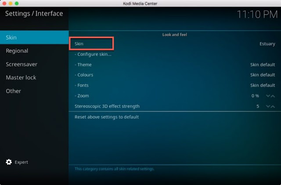Click the stereoscopic strength value 5

258,106
